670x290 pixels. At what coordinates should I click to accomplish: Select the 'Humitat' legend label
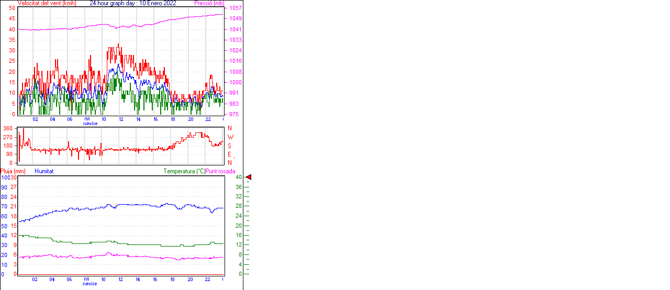coord(44,171)
